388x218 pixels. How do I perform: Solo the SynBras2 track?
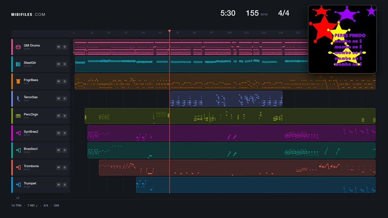(64, 133)
